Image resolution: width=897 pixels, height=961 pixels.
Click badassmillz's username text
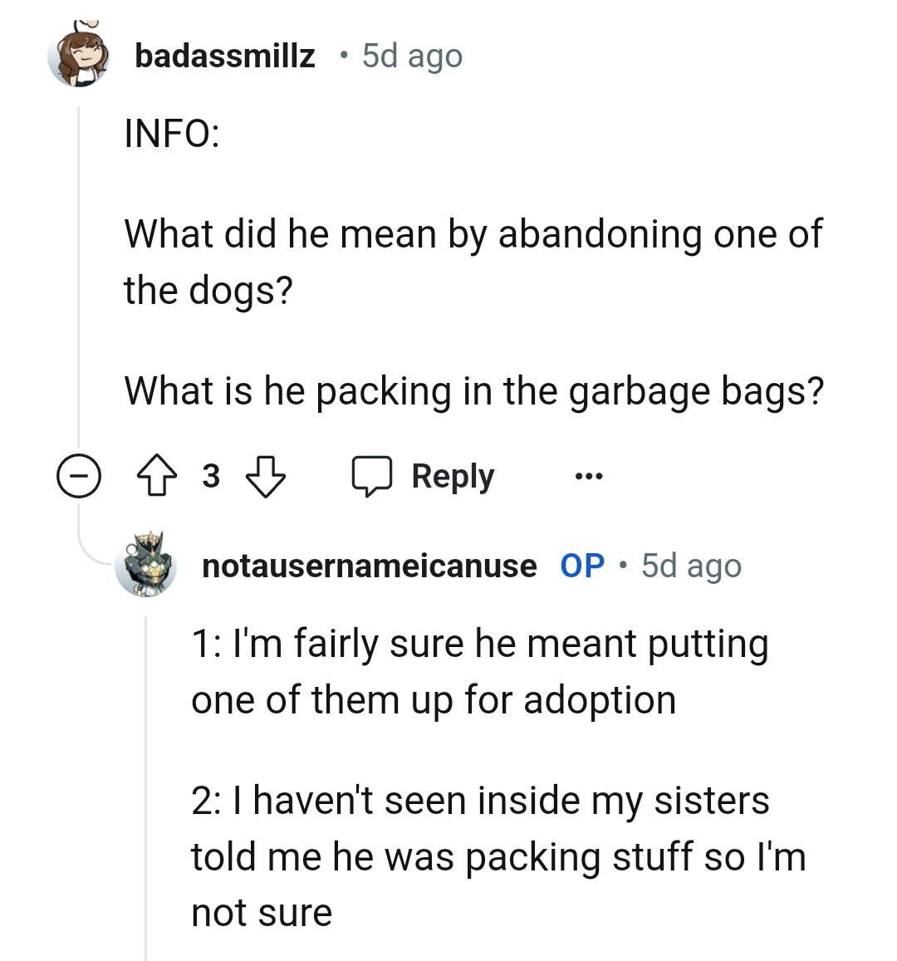pyautogui.click(x=224, y=56)
